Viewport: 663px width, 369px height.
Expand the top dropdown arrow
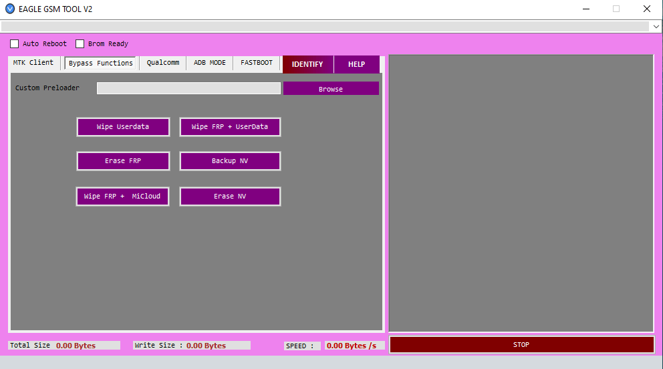coord(656,26)
